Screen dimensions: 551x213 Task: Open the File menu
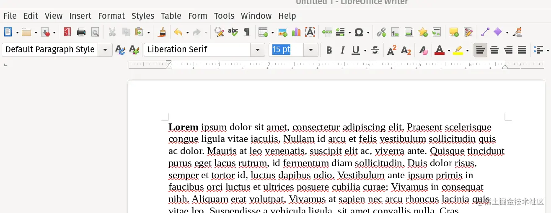(10, 16)
